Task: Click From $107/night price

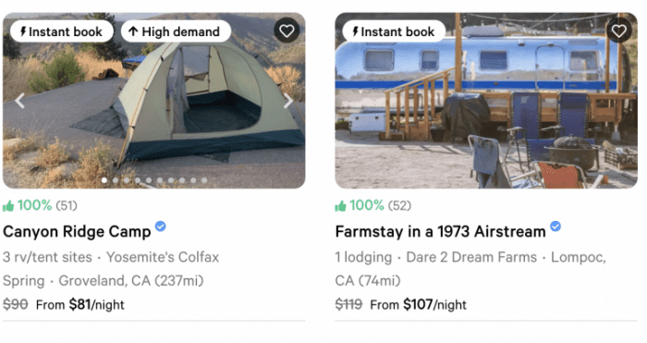Action: point(418,304)
